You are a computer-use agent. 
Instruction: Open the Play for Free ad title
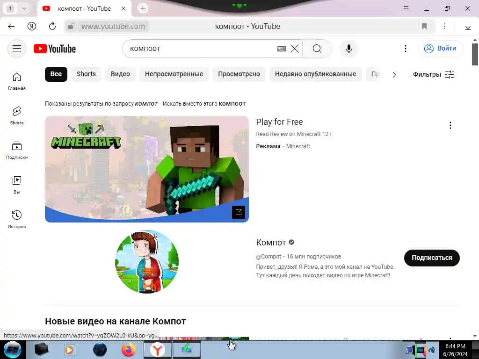click(x=279, y=122)
